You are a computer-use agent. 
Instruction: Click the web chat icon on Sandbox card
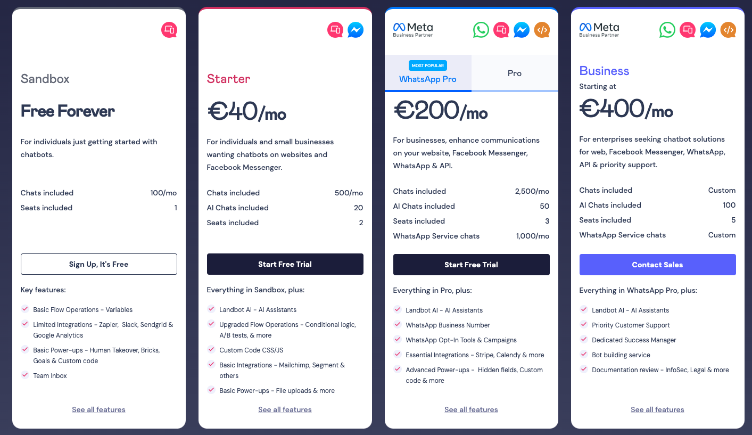[169, 30]
